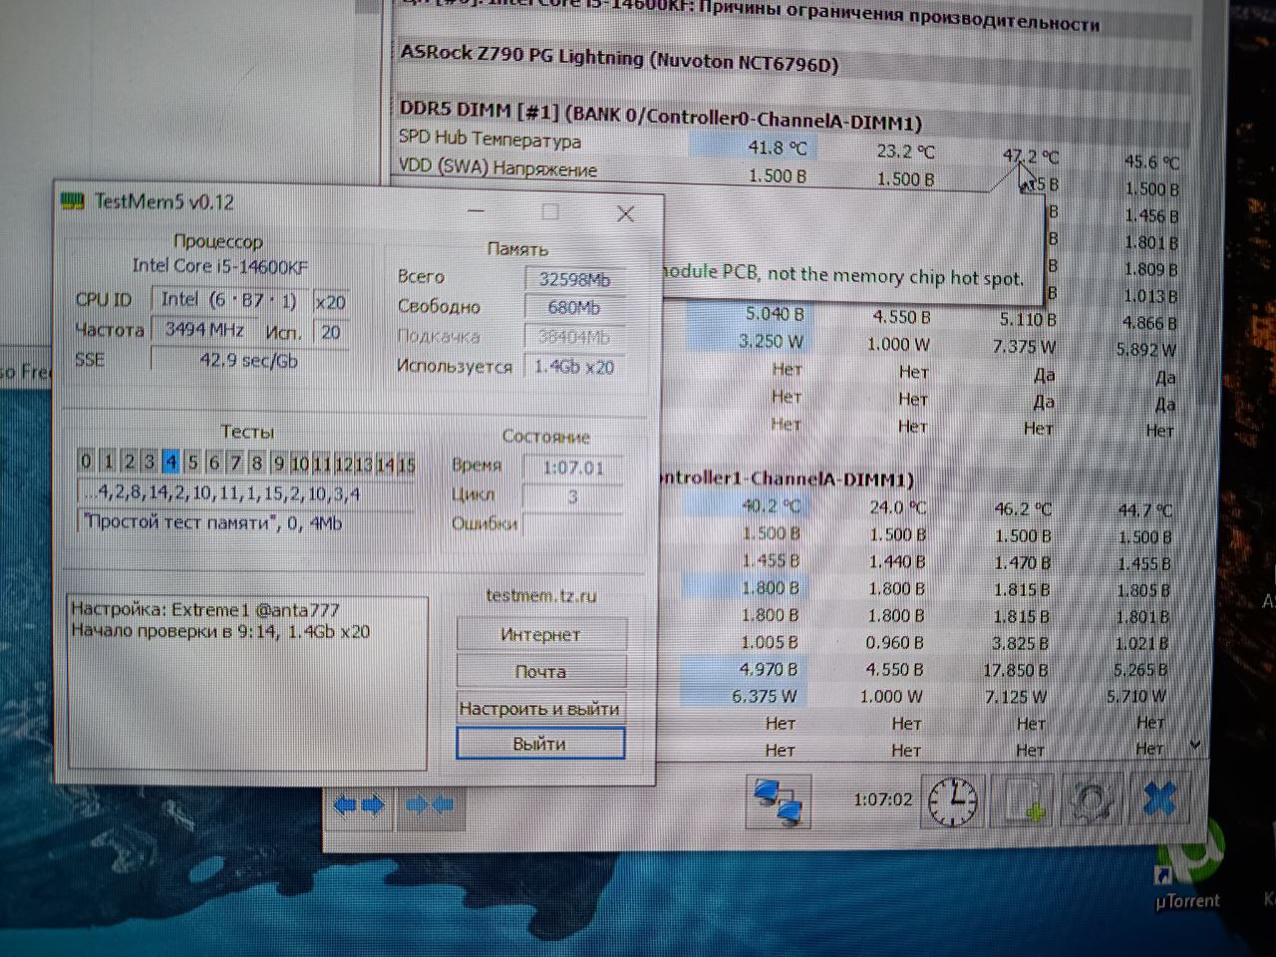The image size is (1276, 957).
Task: Open the network computers icon in HWiNFO toolbar
Action: click(x=779, y=800)
